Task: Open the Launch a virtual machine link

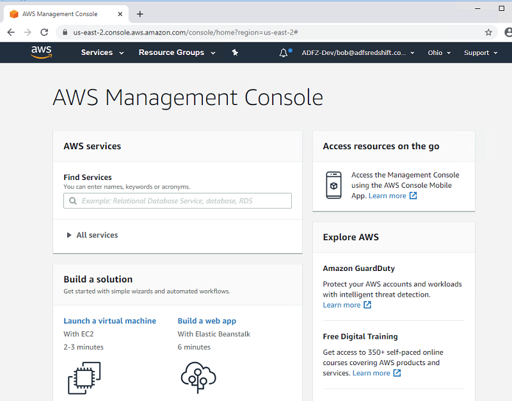Action: (x=109, y=321)
